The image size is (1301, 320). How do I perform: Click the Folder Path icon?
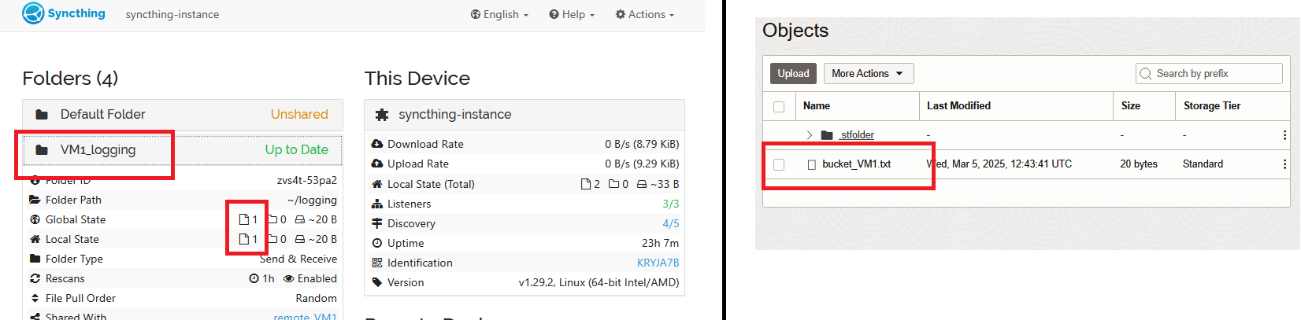click(x=35, y=200)
